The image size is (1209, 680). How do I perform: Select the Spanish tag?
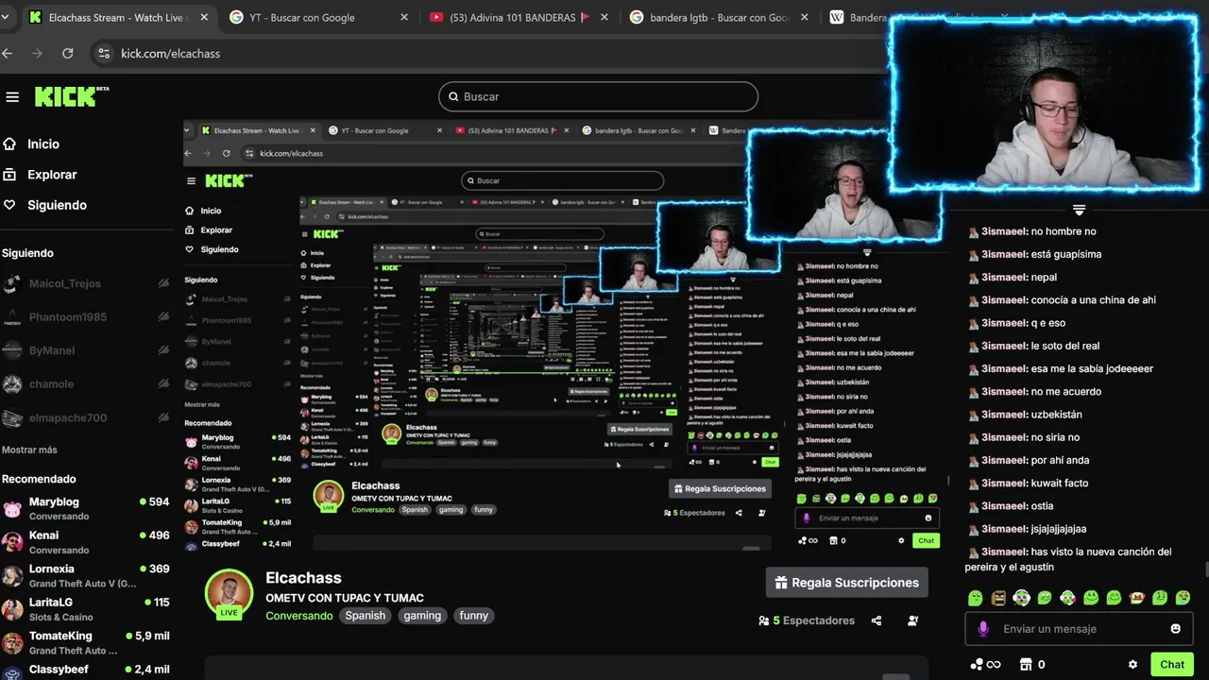tap(365, 616)
